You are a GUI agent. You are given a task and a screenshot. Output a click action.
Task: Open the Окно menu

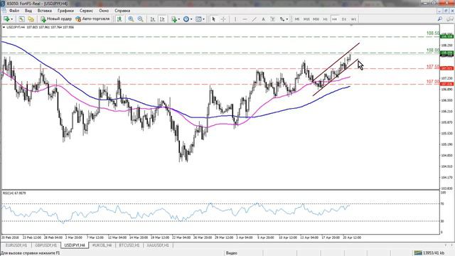(104, 11)
